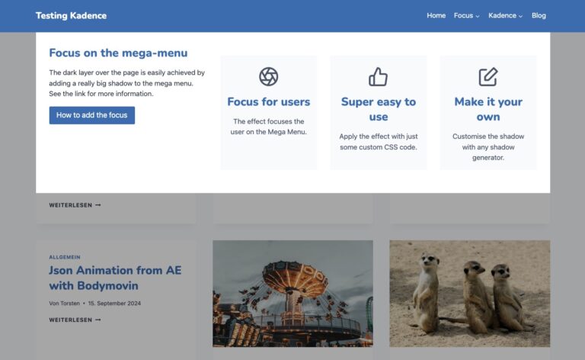This screenshot has height=360, width=585.
Task: Open the Allgemein category link
Action: click(x=65, y=257)
